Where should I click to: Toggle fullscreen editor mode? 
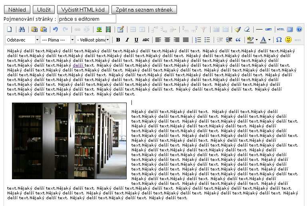click(x=290, y=30)
